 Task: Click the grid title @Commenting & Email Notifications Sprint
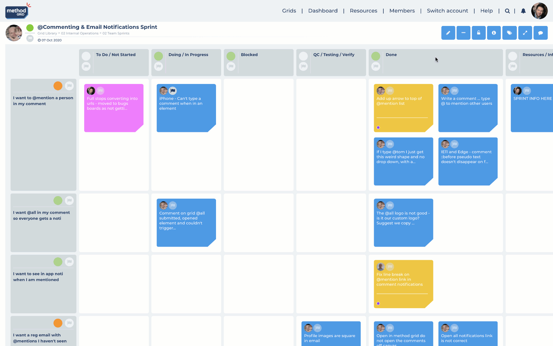pyautogui.click(x=97, y=27)
